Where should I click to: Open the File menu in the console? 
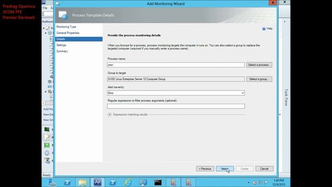pyautogui.click(x=45, y=8)
